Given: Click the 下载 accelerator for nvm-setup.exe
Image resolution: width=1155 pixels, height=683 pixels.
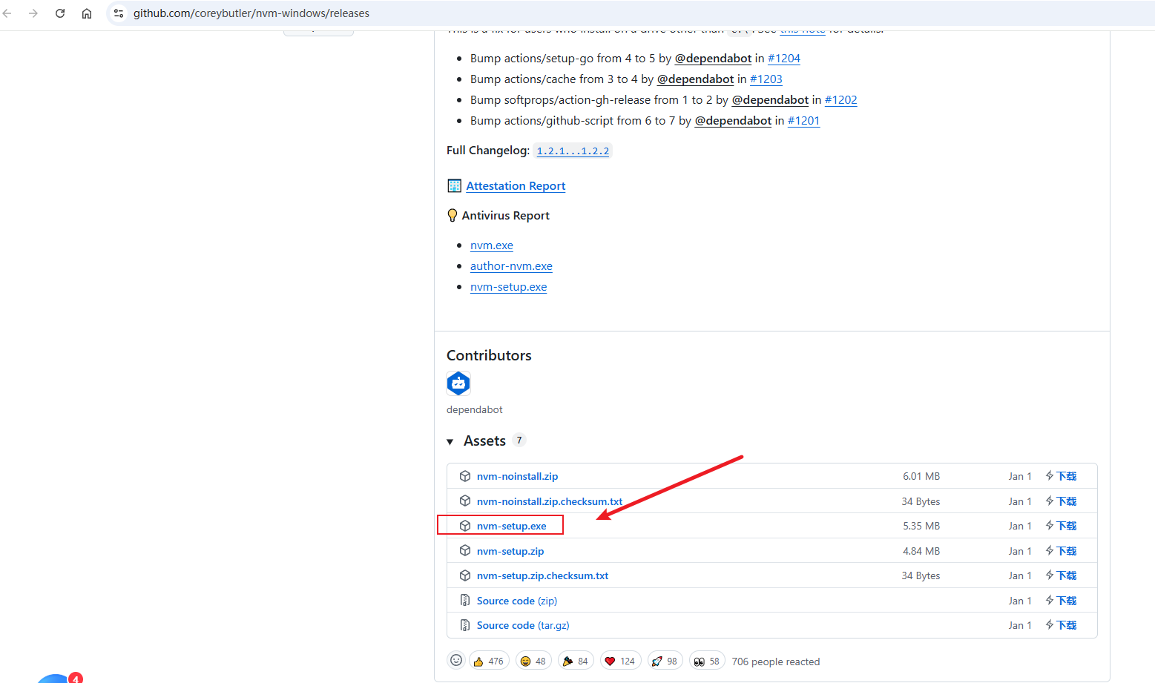Looking at the screenshot, I should pyautogui.click(x=1061, y=526).
